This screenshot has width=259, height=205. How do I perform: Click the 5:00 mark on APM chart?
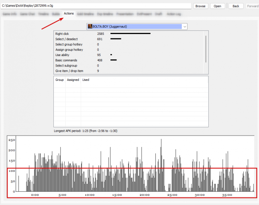62,195
